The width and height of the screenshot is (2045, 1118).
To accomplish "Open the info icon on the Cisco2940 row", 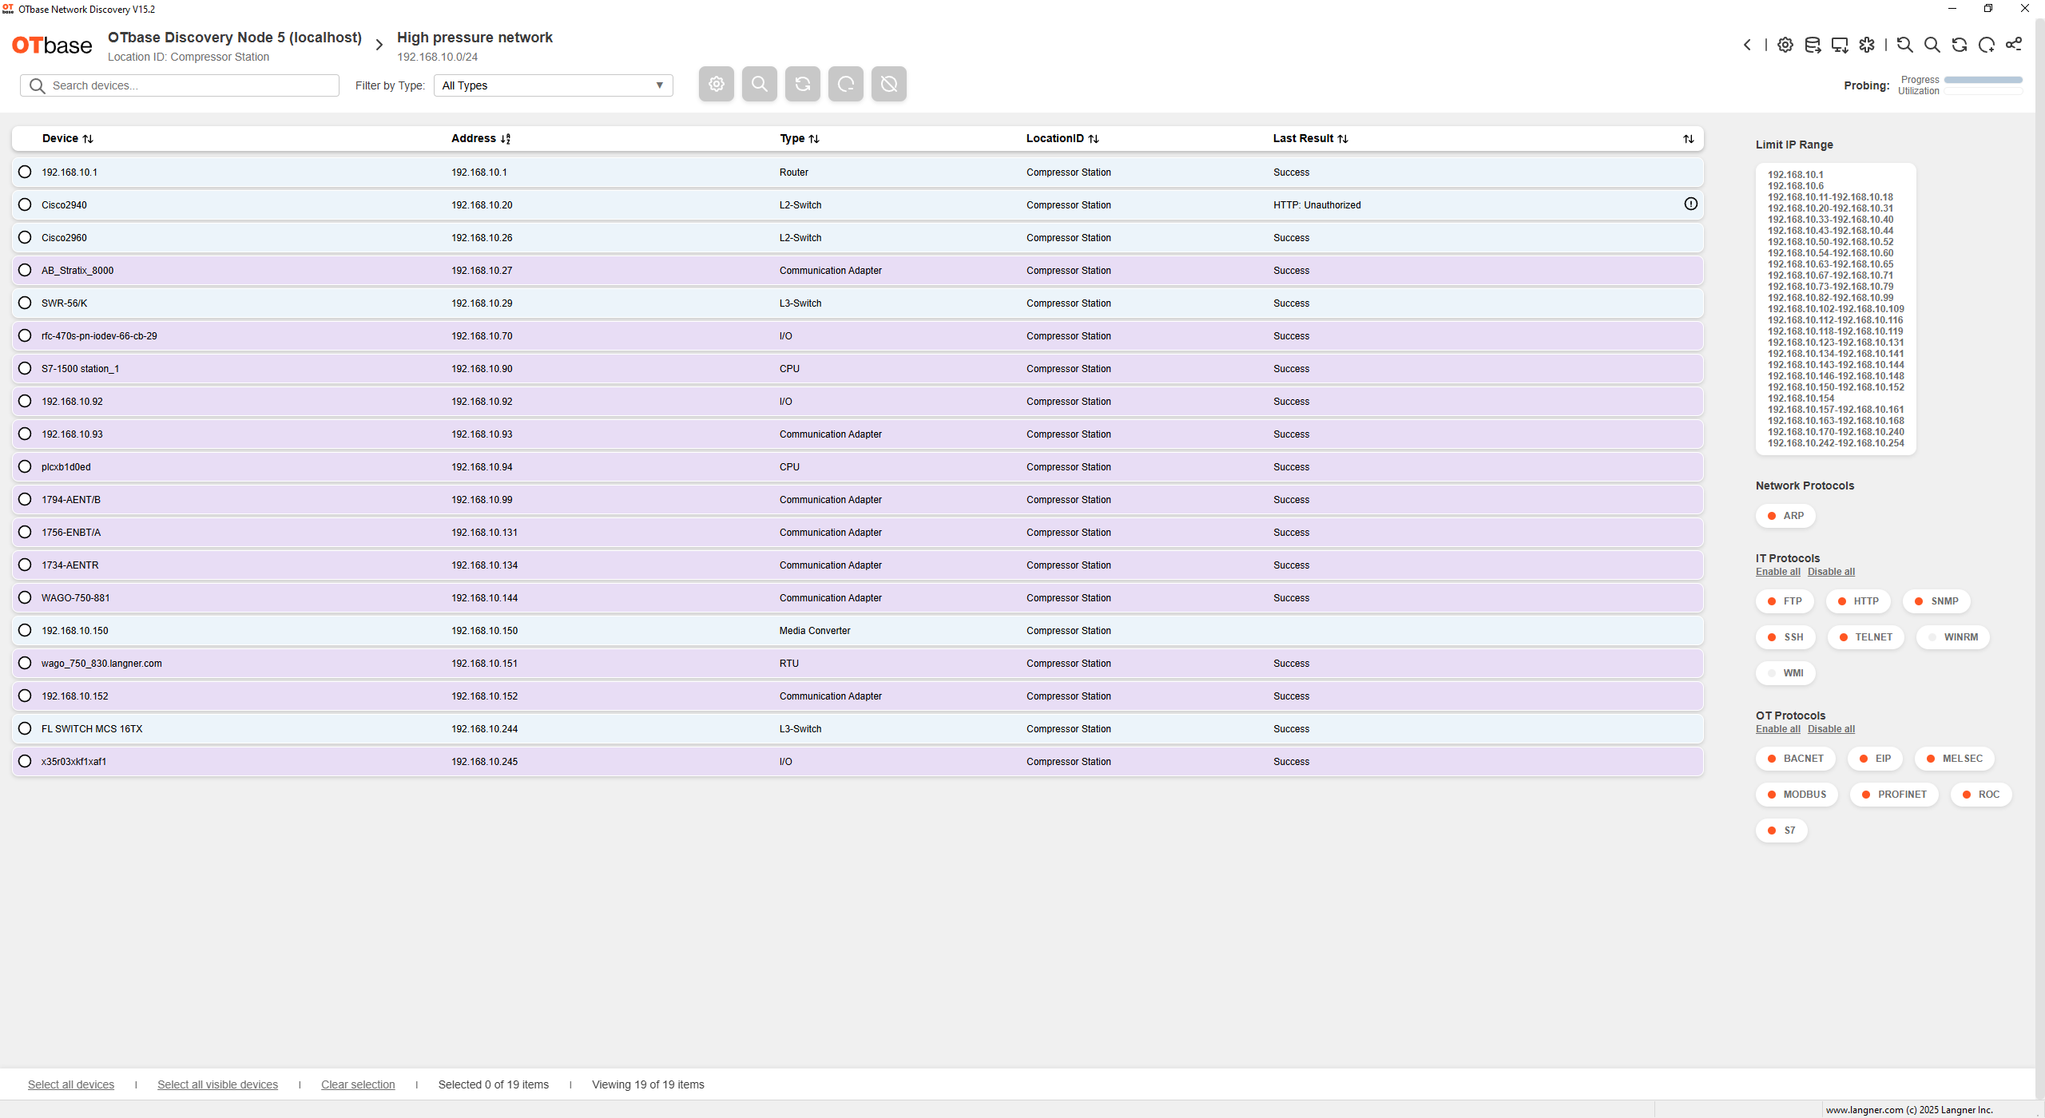I will coord(1691,204).
